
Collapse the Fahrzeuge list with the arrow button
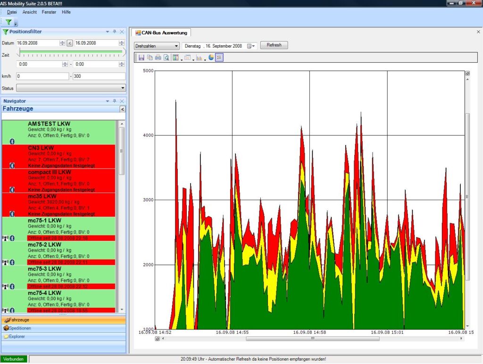(x=122, y=109)
